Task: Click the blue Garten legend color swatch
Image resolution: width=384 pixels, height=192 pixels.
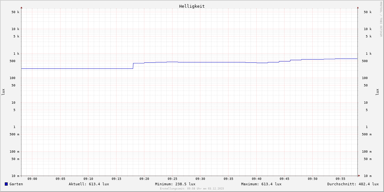Action: pyautogui.click(x=6, y=184)
